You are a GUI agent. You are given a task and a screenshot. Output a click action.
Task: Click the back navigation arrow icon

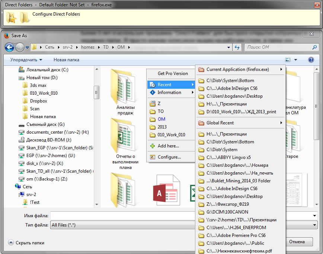click(9, 47)
